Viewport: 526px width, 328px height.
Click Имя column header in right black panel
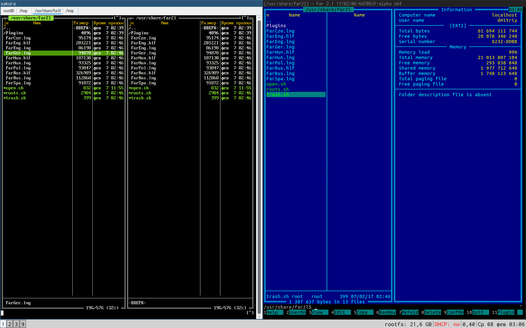pos(165,23)
